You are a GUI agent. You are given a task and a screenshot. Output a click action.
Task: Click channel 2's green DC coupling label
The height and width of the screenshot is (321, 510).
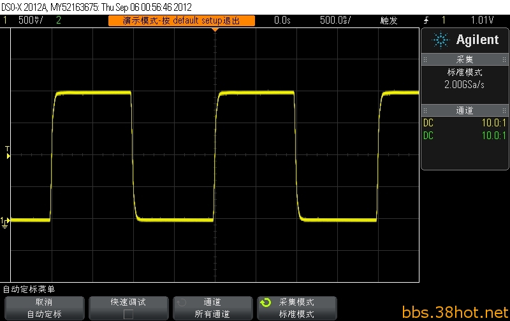(428, 135)
